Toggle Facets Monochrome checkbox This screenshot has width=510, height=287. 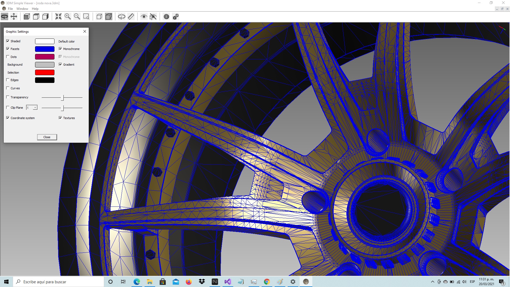click(60, 49)
